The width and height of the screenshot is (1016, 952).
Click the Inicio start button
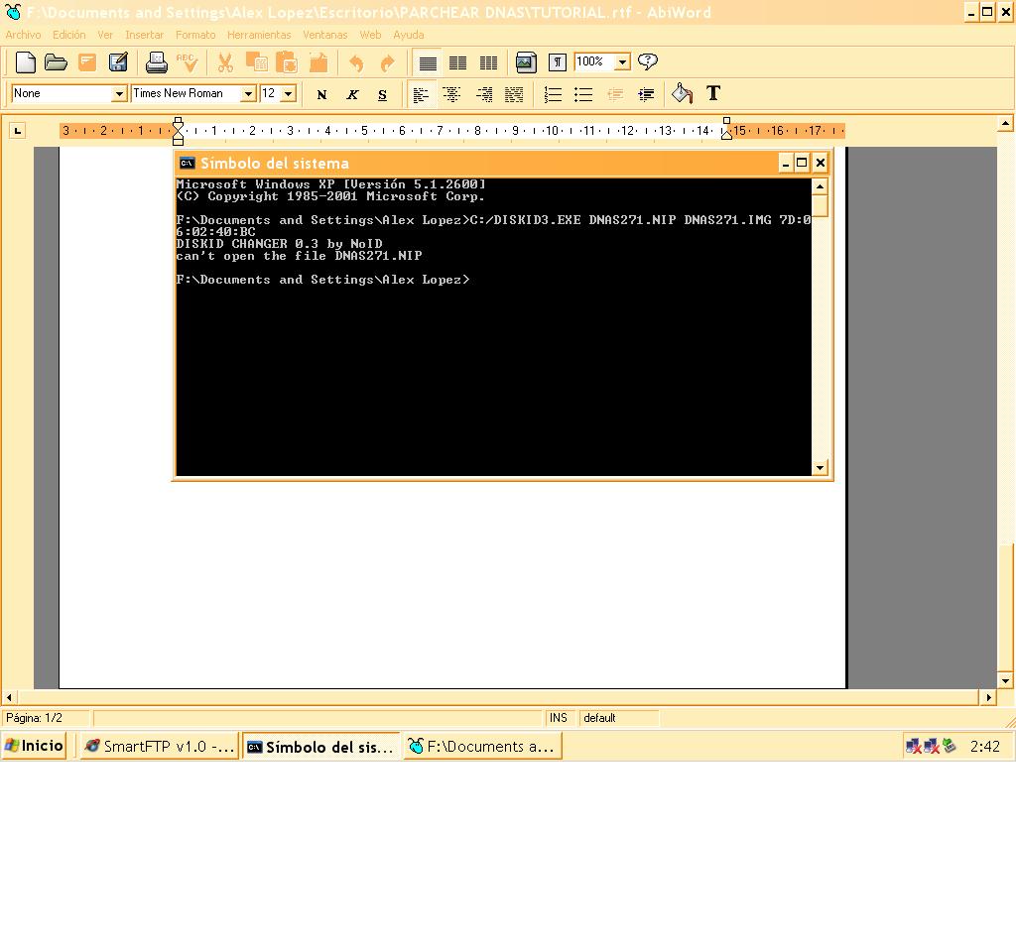pos(35,746)
